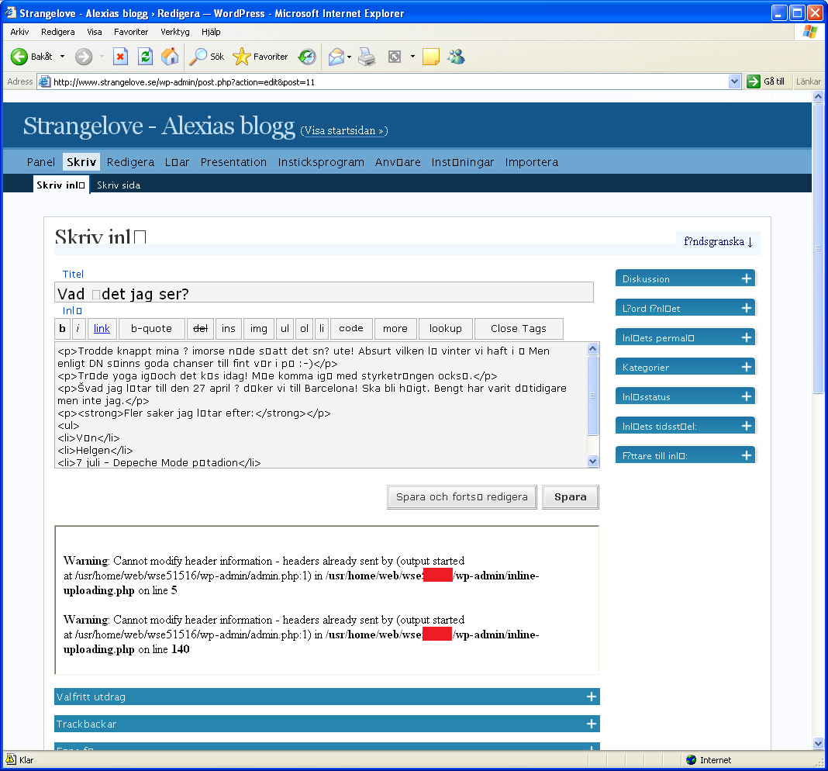Stop page loading with the red X icon
The height and width of the screenshot is (771, 828).
click(121, 57)
